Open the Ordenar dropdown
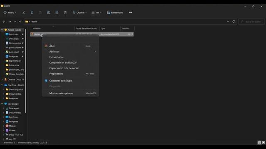 (x=79, y=12)
